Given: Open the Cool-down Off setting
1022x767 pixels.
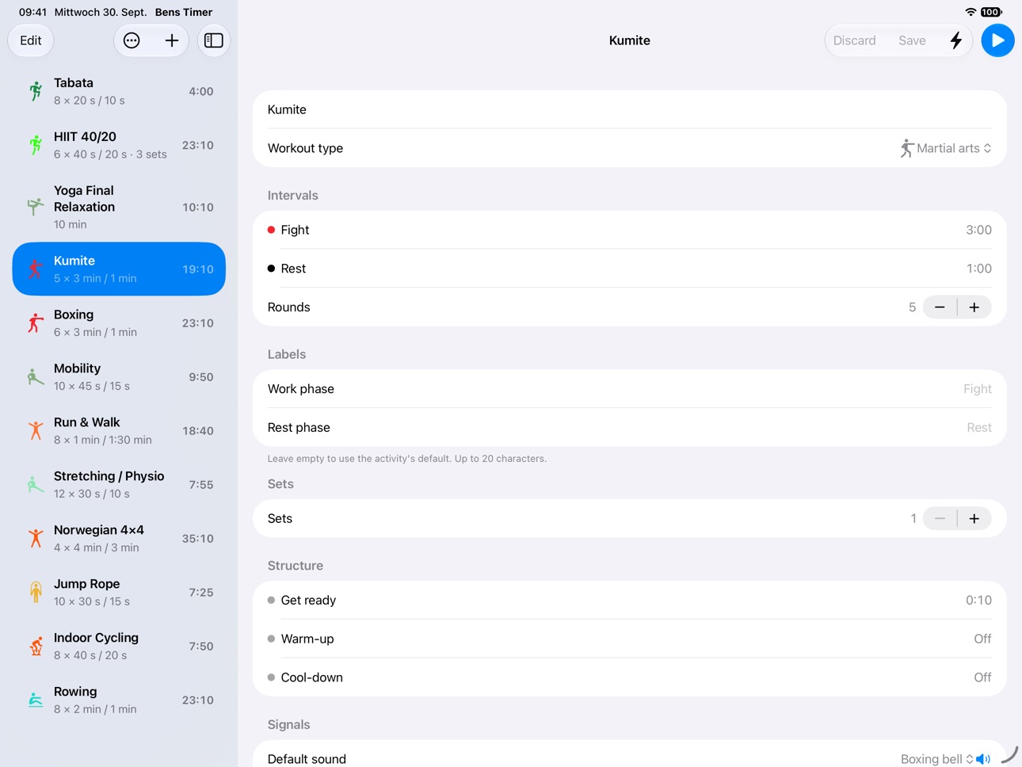Looking at the screenshot, I should 630,677.
